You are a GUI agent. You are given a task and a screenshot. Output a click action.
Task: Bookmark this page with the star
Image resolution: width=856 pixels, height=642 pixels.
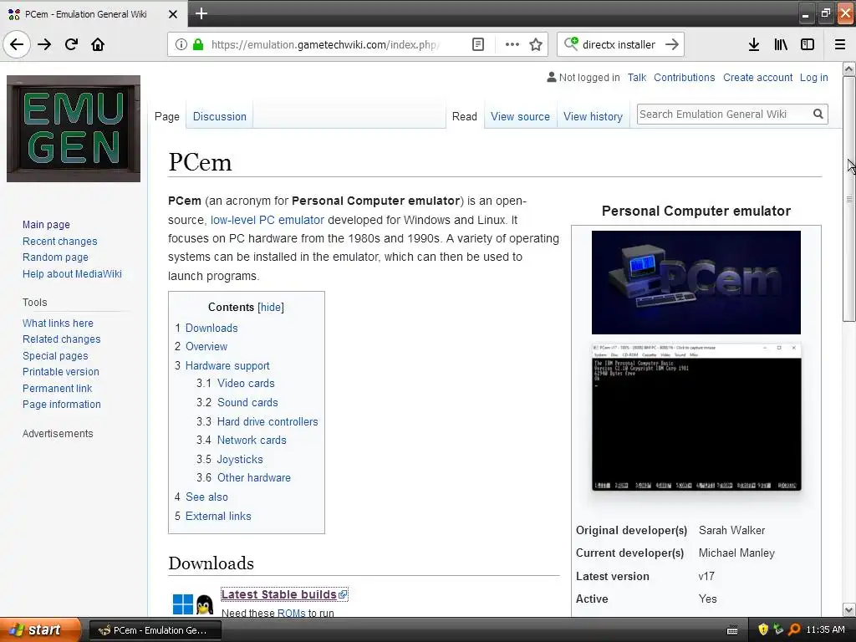536,44
